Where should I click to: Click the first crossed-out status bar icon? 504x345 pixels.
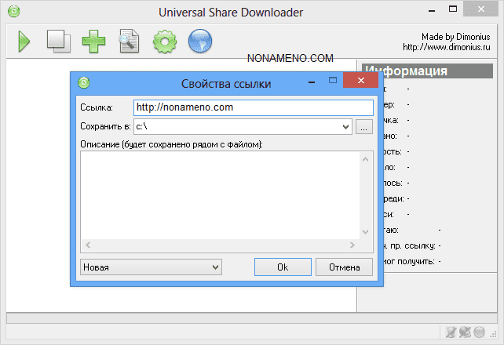tap(450, 333)
